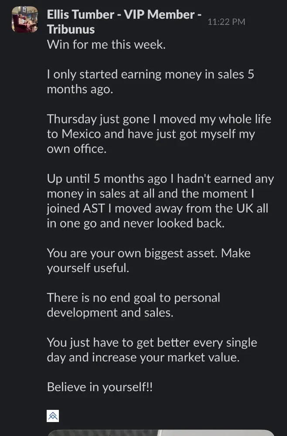Viewport: 287px width, 436px height.
Task: Open the attachment preview below the message
Action: click(161, 433)
